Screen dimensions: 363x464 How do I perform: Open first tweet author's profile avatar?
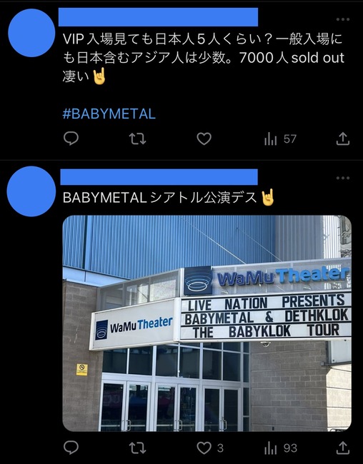click(31, 33)
